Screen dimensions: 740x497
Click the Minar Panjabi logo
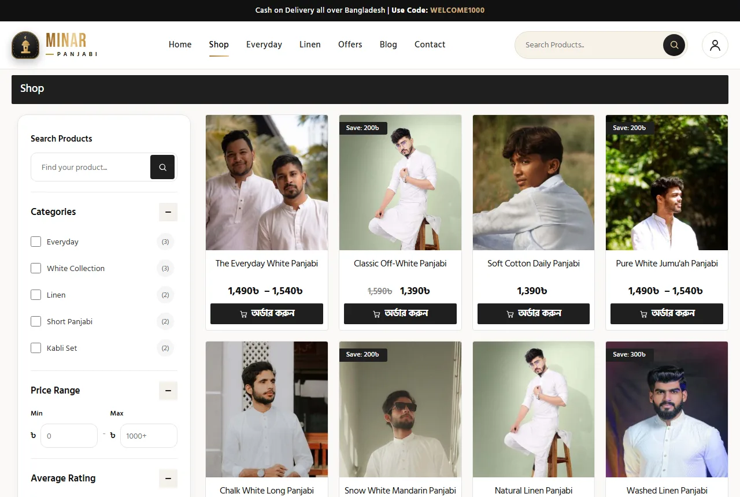pos(54,45)
